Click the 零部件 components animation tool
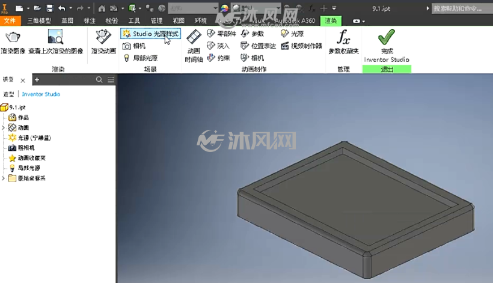 point(221,34)
